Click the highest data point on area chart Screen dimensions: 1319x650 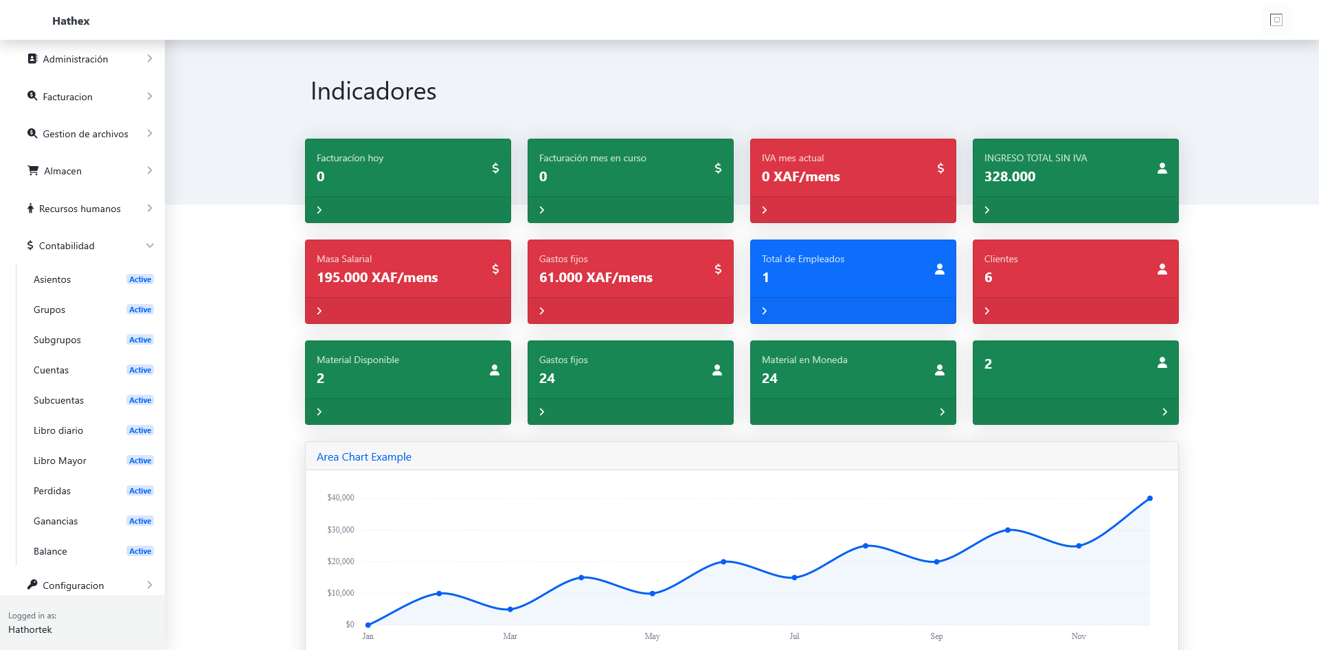point(1149,498)
